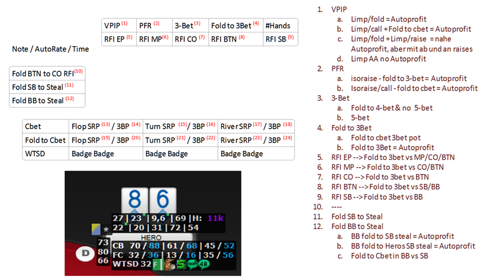The width and height of the screenshot is (484, 277).
Task: Click the Fold BB to Steal cell
Action: click(x=47, y=101)
